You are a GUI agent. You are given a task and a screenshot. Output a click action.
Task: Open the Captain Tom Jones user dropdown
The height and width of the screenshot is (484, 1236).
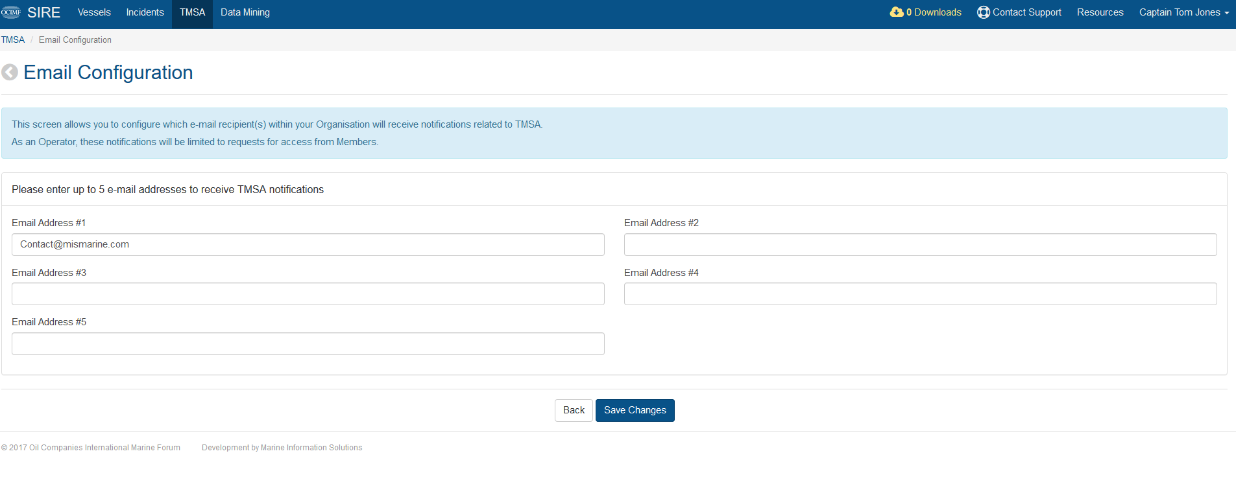click(1184, 12)
